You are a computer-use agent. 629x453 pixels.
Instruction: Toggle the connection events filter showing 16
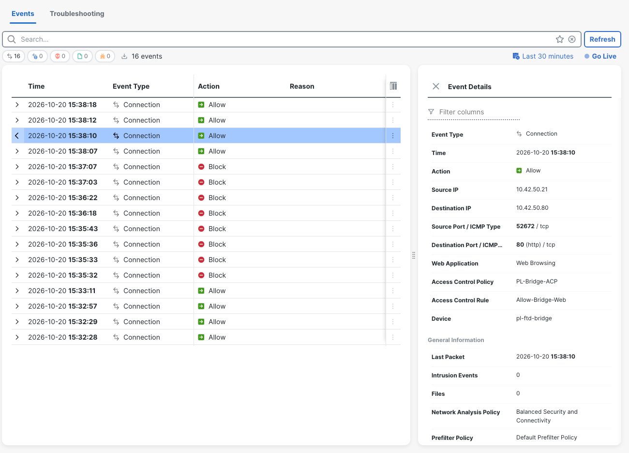[x=14, y=56]
